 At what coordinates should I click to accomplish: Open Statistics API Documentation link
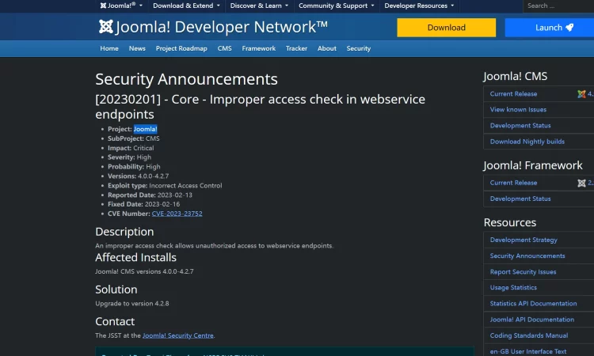coord(533,304)
